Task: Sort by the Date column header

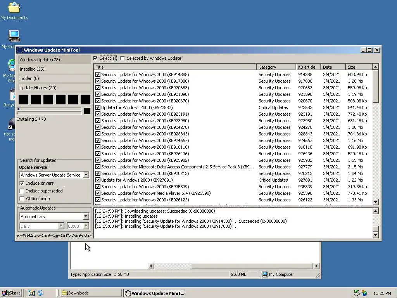Action: click(x=333, y=67)
